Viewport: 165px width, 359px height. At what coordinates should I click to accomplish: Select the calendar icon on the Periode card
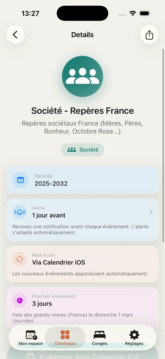click(20, 180)
